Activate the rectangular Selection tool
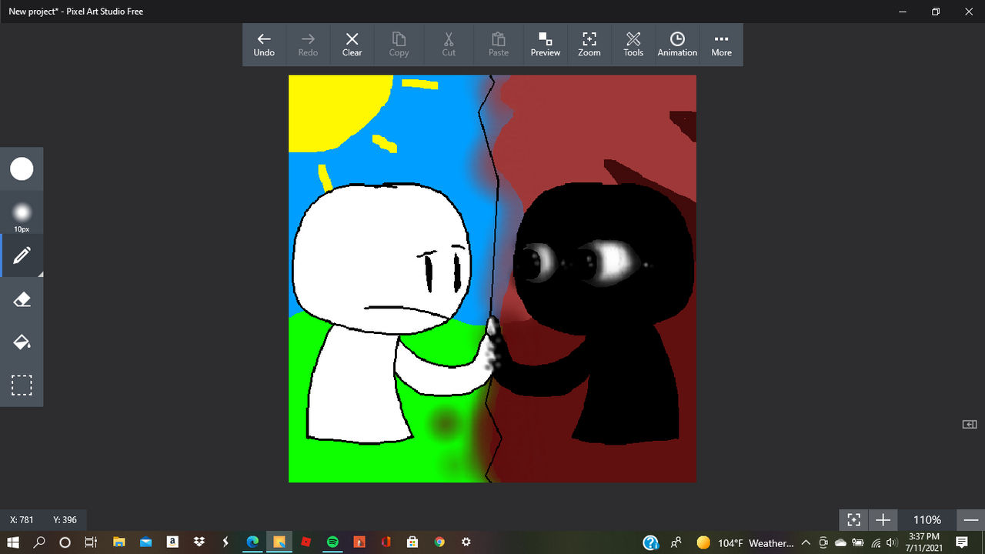Image resolution: width=985 pixels, height=554 pixels. point(22,385)
